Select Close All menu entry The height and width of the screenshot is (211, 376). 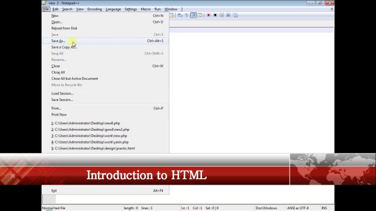(x=106, y=72)
